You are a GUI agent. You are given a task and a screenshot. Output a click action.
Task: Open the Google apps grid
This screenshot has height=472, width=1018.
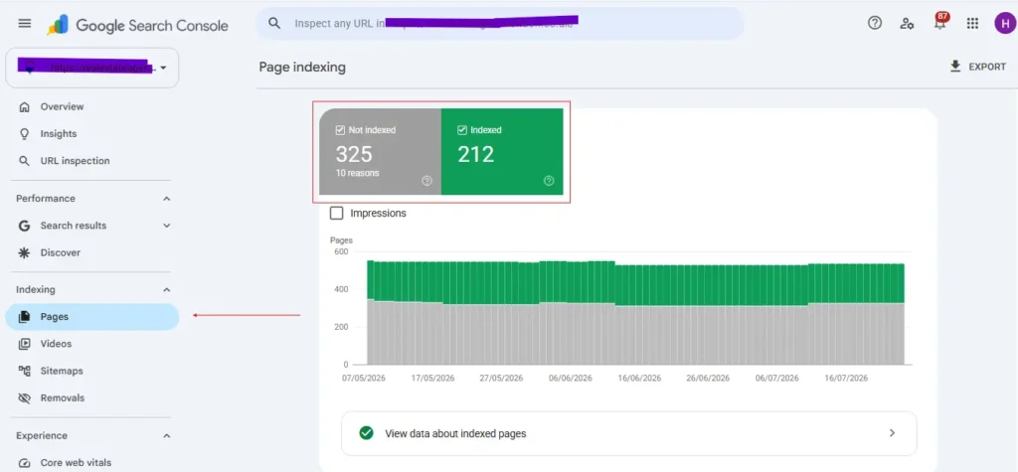click(x=972, y=24)
